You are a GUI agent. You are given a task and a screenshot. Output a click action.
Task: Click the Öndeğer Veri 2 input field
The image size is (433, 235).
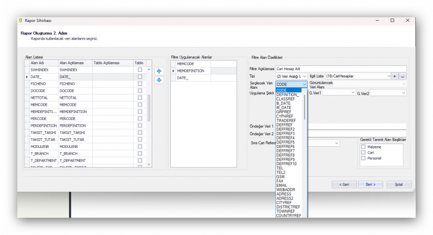(x=357, y=134)
